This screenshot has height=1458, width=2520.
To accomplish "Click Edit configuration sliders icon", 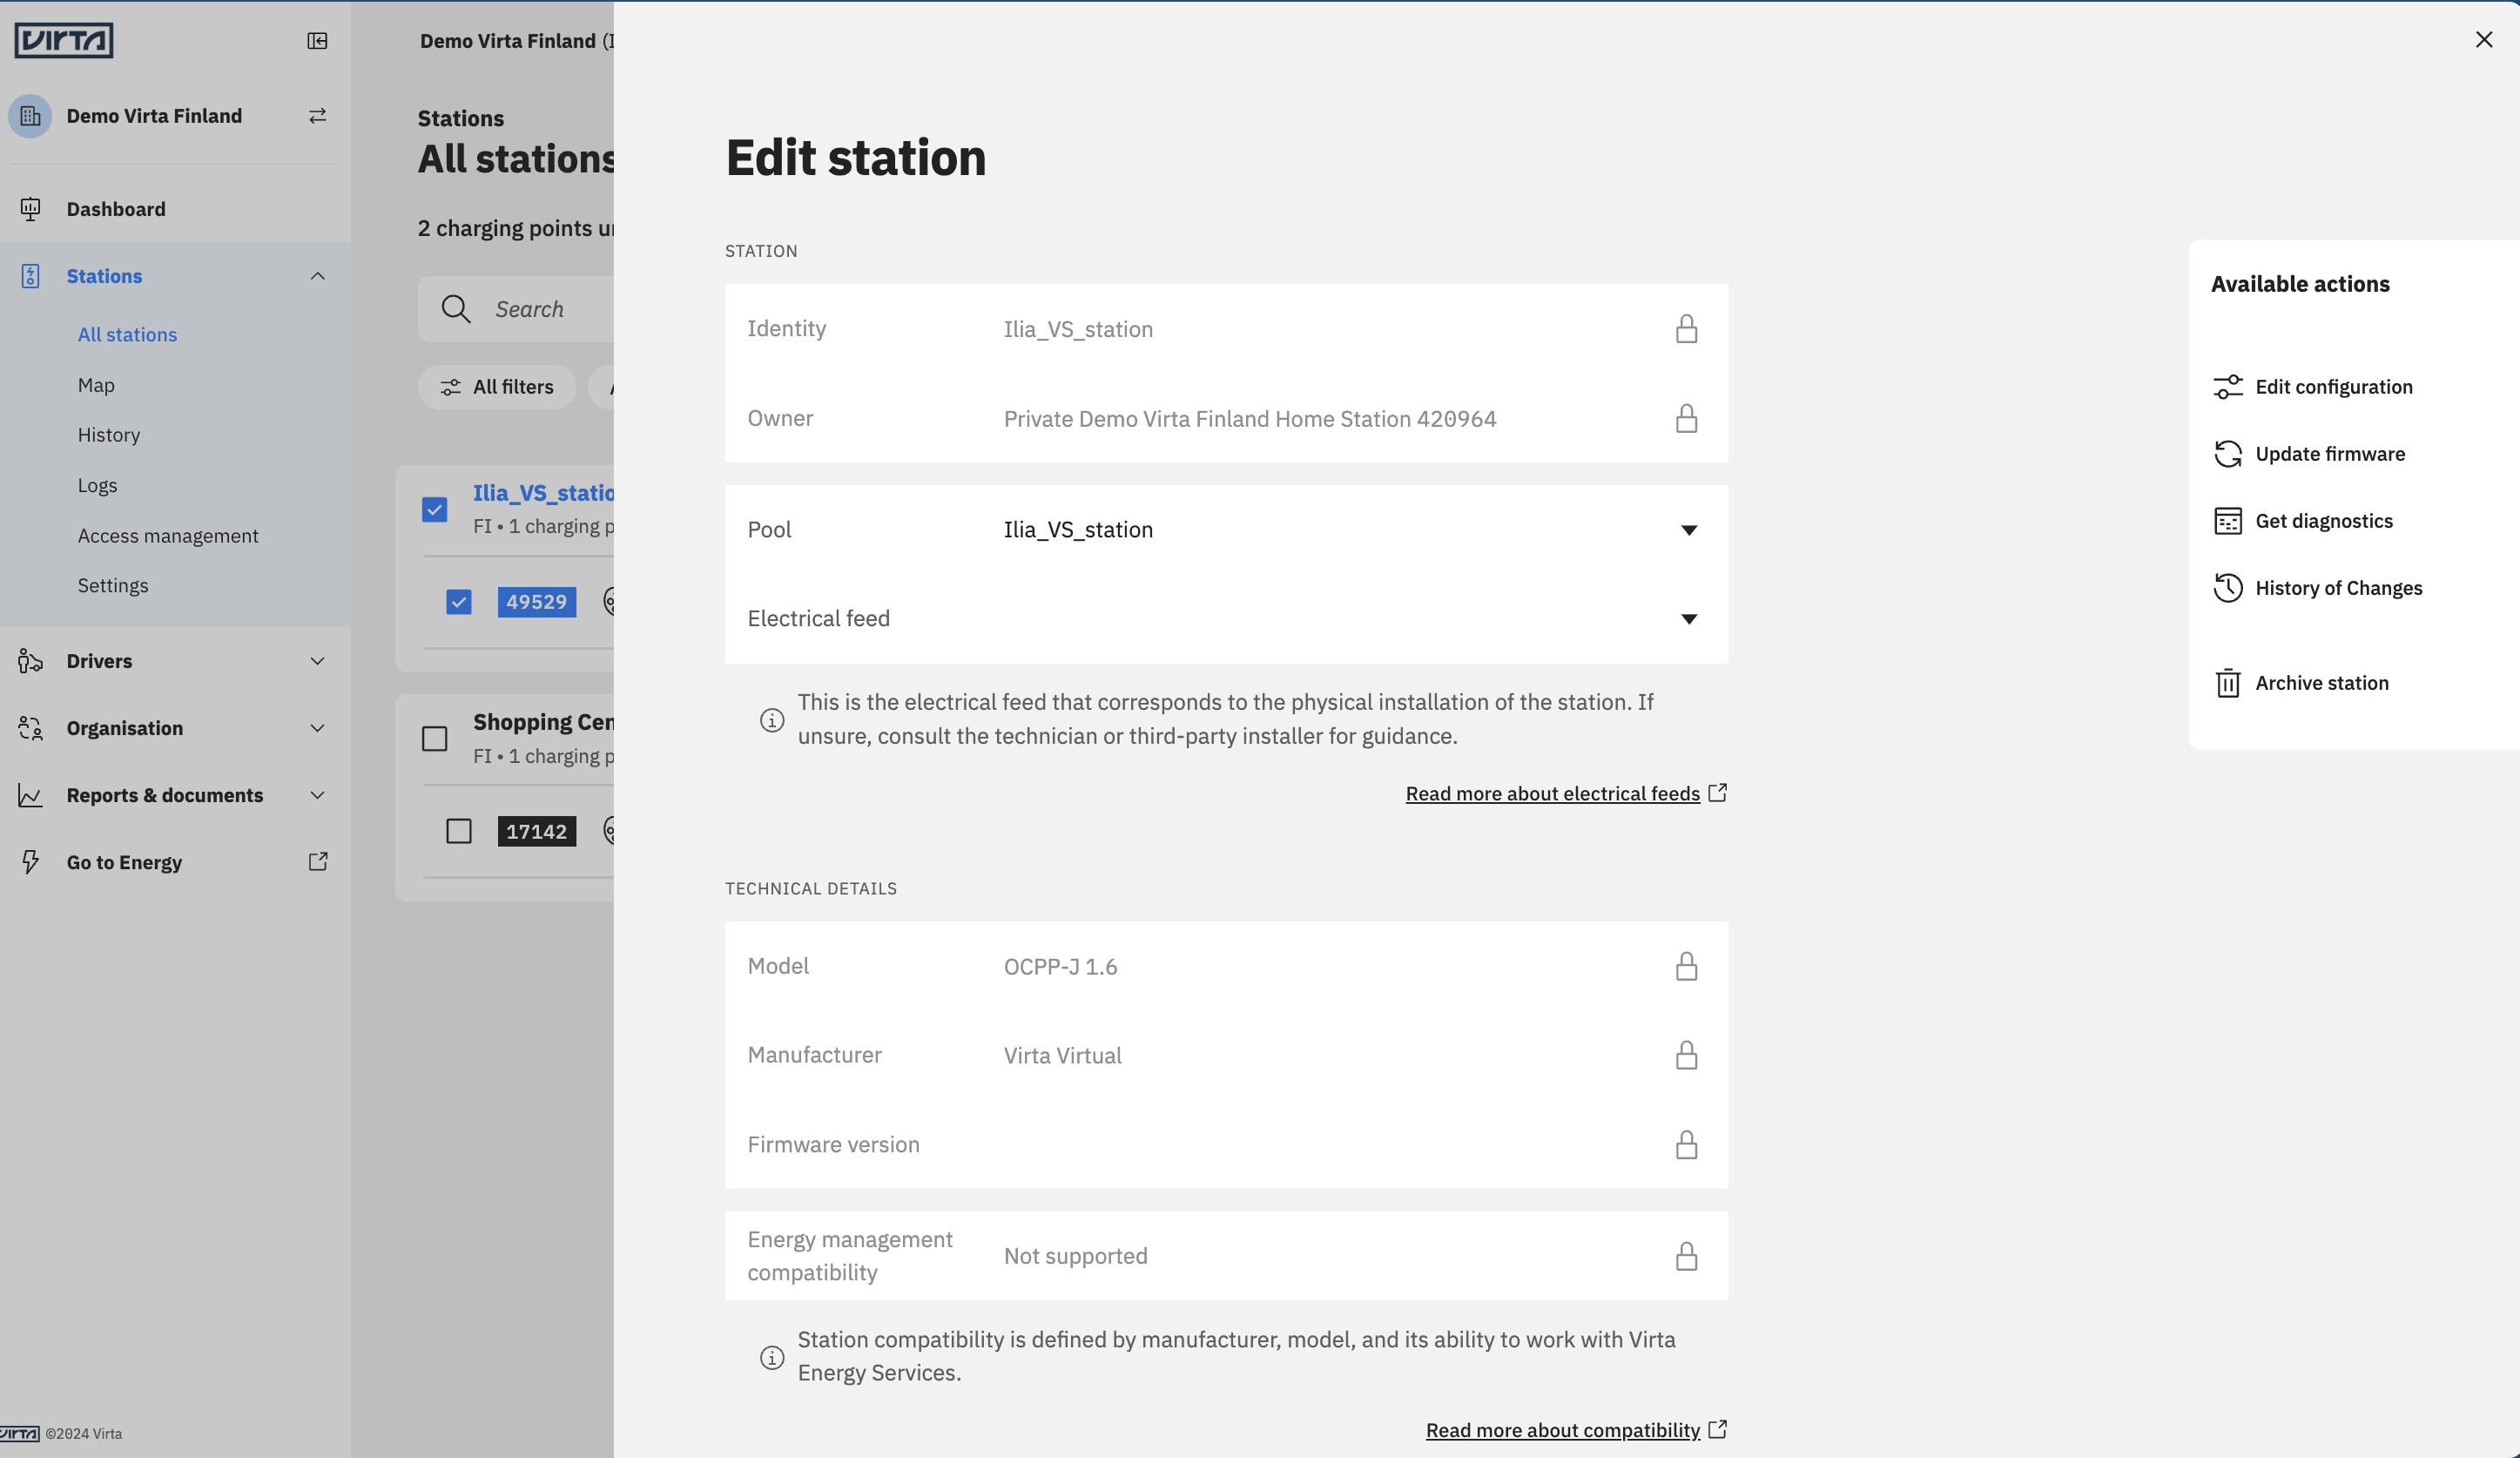I will 2227,387.
